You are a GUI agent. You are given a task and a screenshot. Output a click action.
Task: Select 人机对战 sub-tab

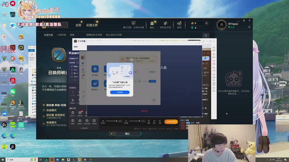(61, 35)
